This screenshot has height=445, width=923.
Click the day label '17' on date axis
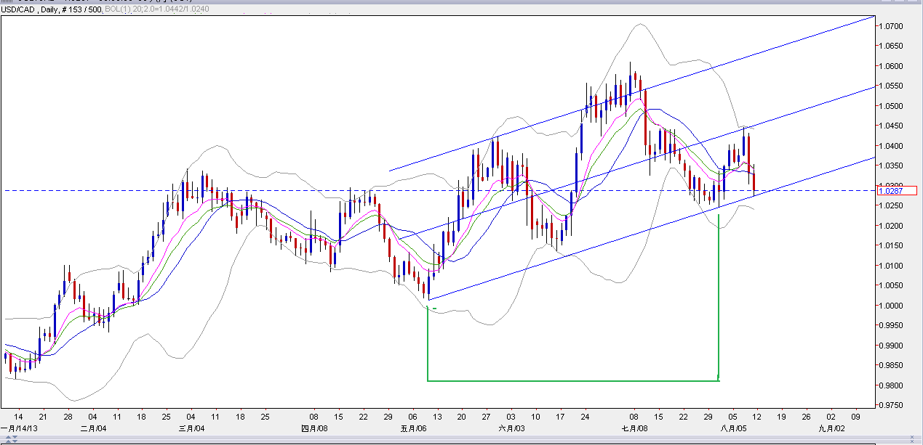560,417
